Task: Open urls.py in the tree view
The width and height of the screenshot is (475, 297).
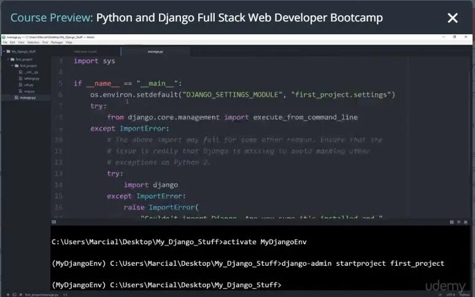Action: tap(29, 85)
